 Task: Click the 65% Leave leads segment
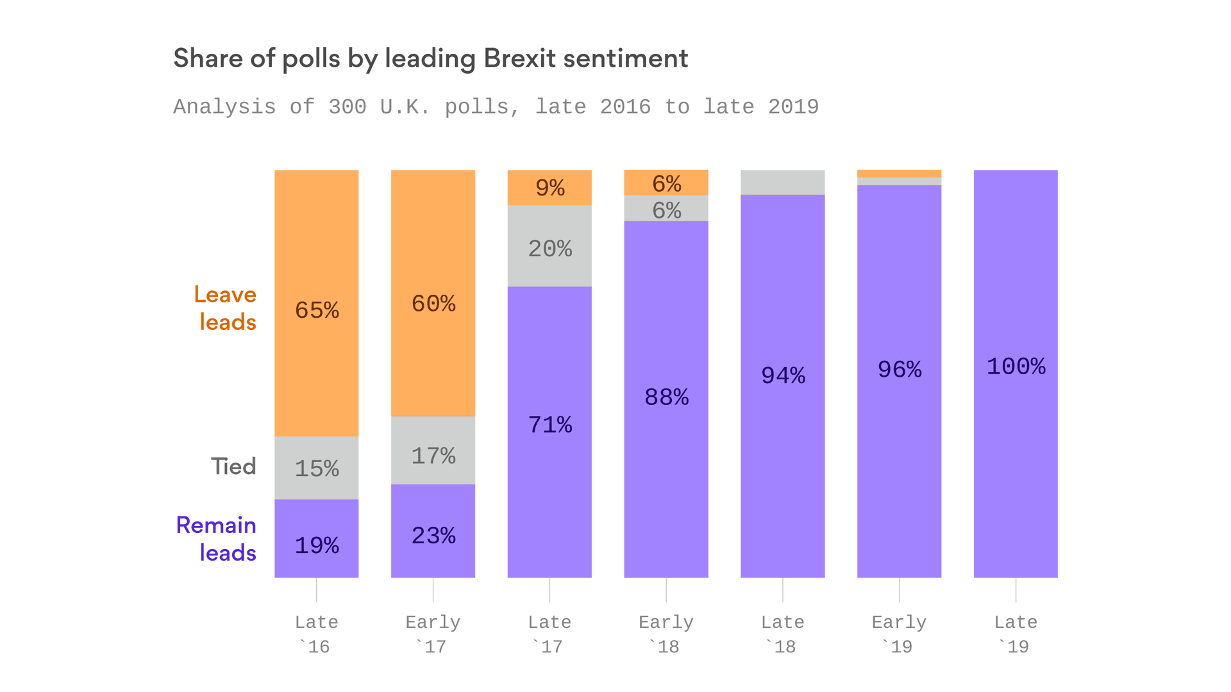point(316,303)
